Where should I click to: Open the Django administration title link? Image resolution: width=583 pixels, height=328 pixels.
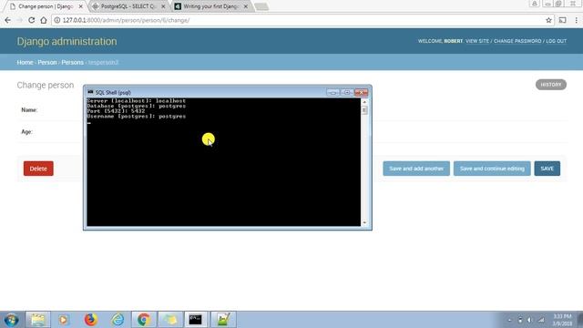pos(66,41)
